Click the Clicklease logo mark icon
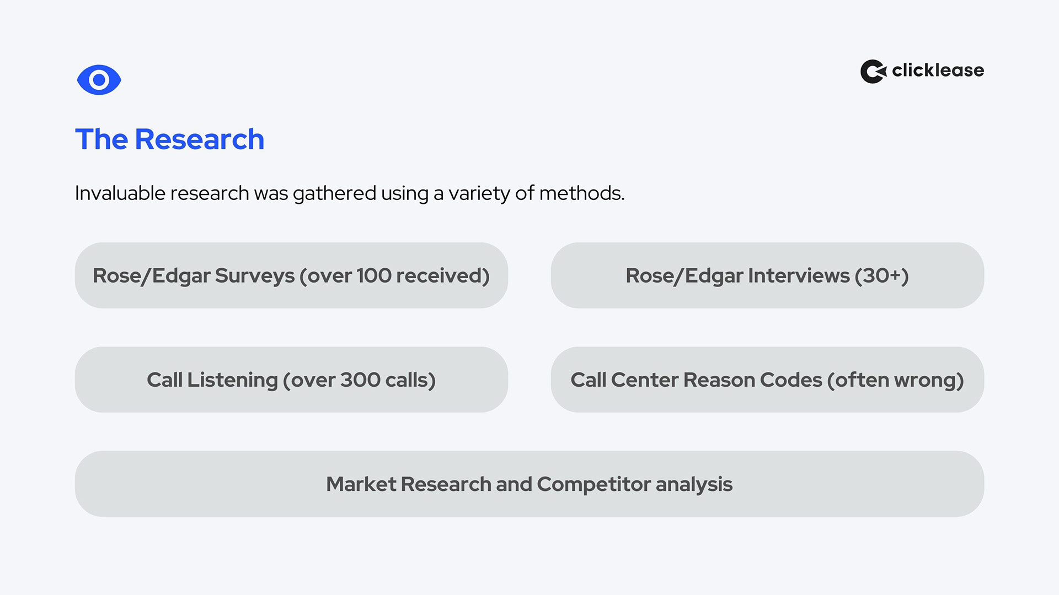The width and height of the screenshot is (1059, 595). coord(873,72)
